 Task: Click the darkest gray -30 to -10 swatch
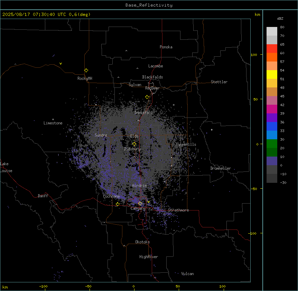click(x=272, y=178)
